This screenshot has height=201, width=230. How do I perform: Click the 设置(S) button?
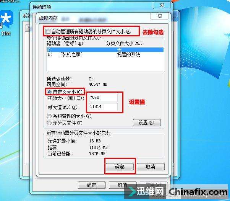(x=147, y=123)
